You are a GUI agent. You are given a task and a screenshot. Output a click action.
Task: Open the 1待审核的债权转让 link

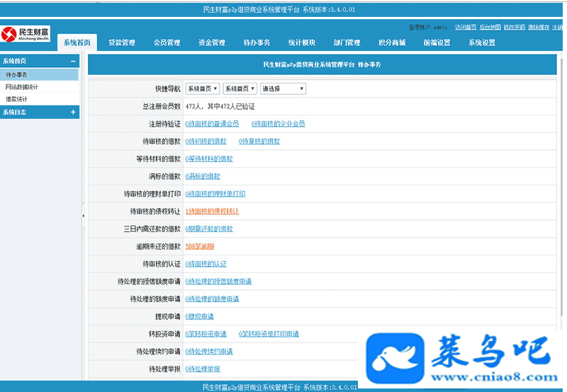point(212,212)
